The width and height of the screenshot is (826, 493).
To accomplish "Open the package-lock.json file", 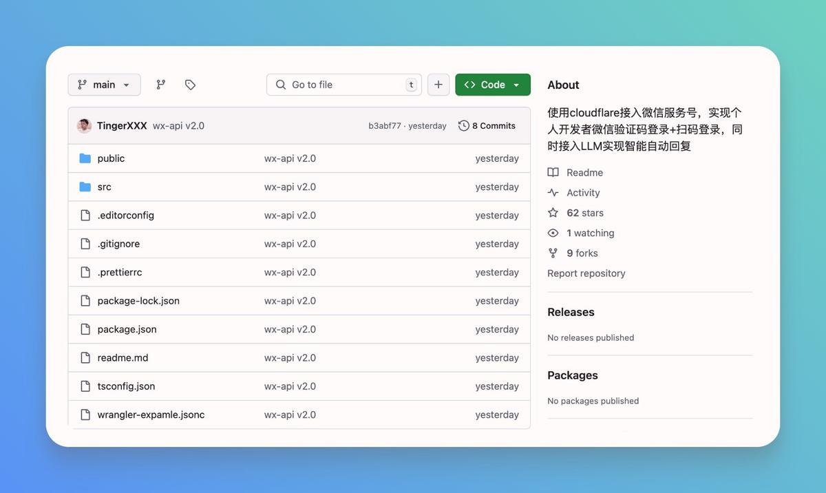I will 138,301.
